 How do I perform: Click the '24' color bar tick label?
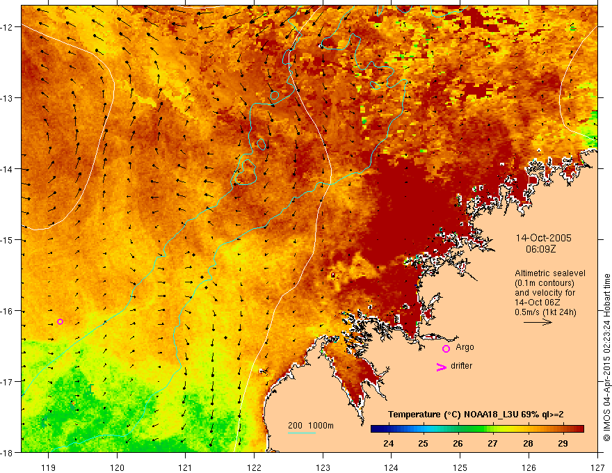pos(388,443)
